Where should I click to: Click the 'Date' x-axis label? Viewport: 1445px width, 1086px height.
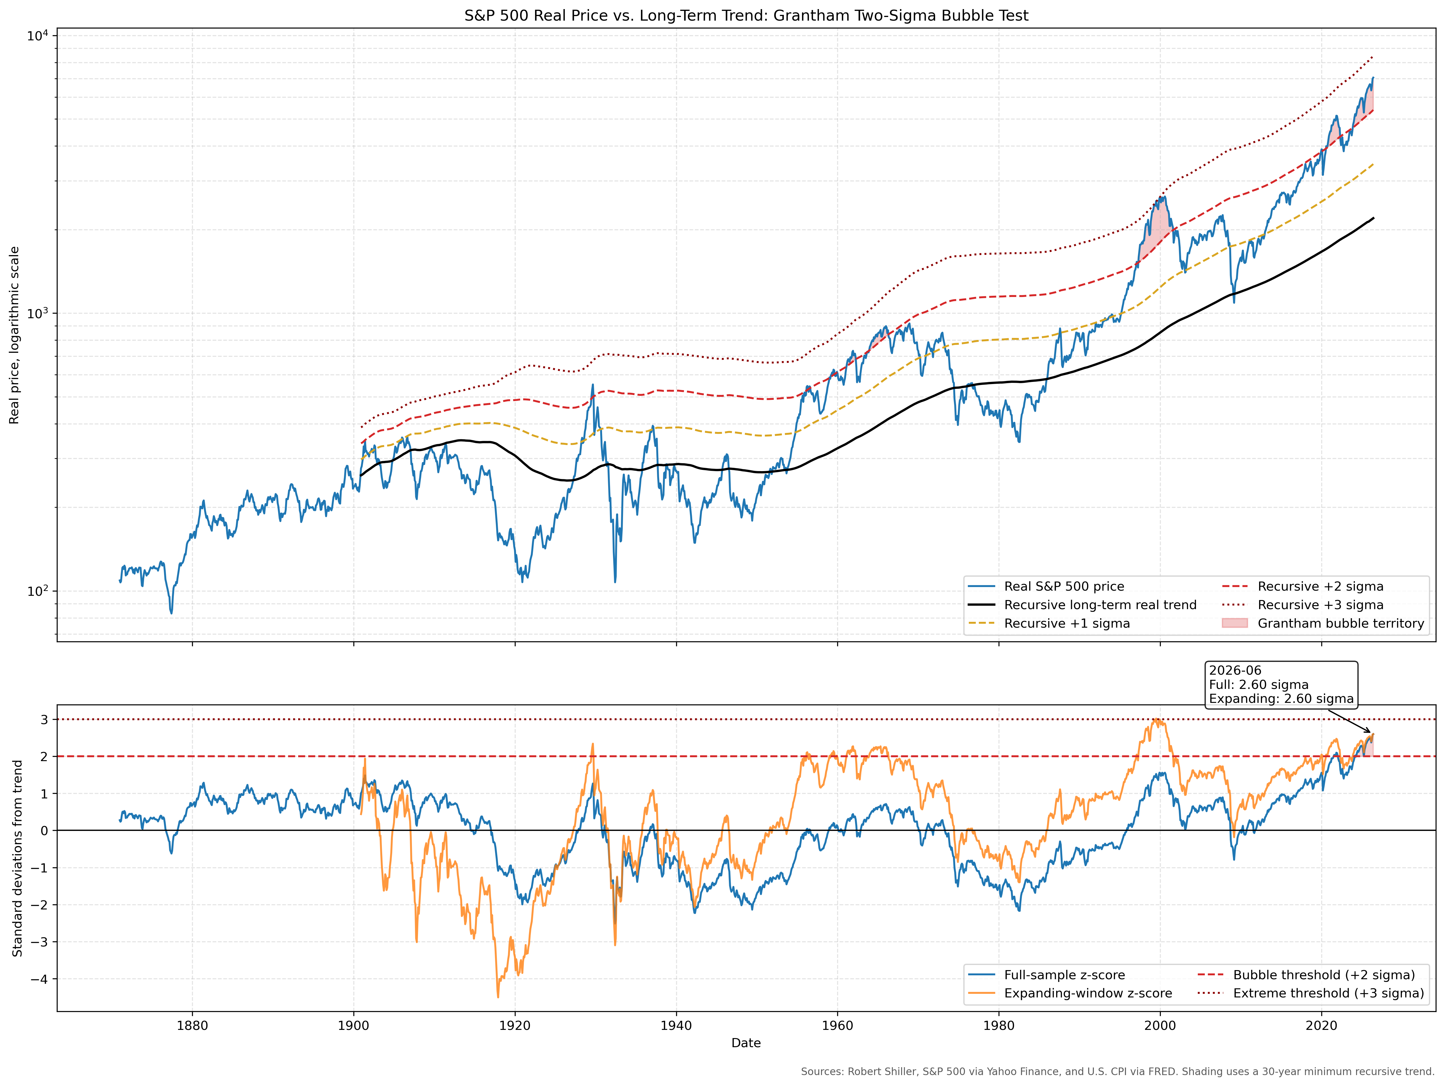pos(746,1043)
